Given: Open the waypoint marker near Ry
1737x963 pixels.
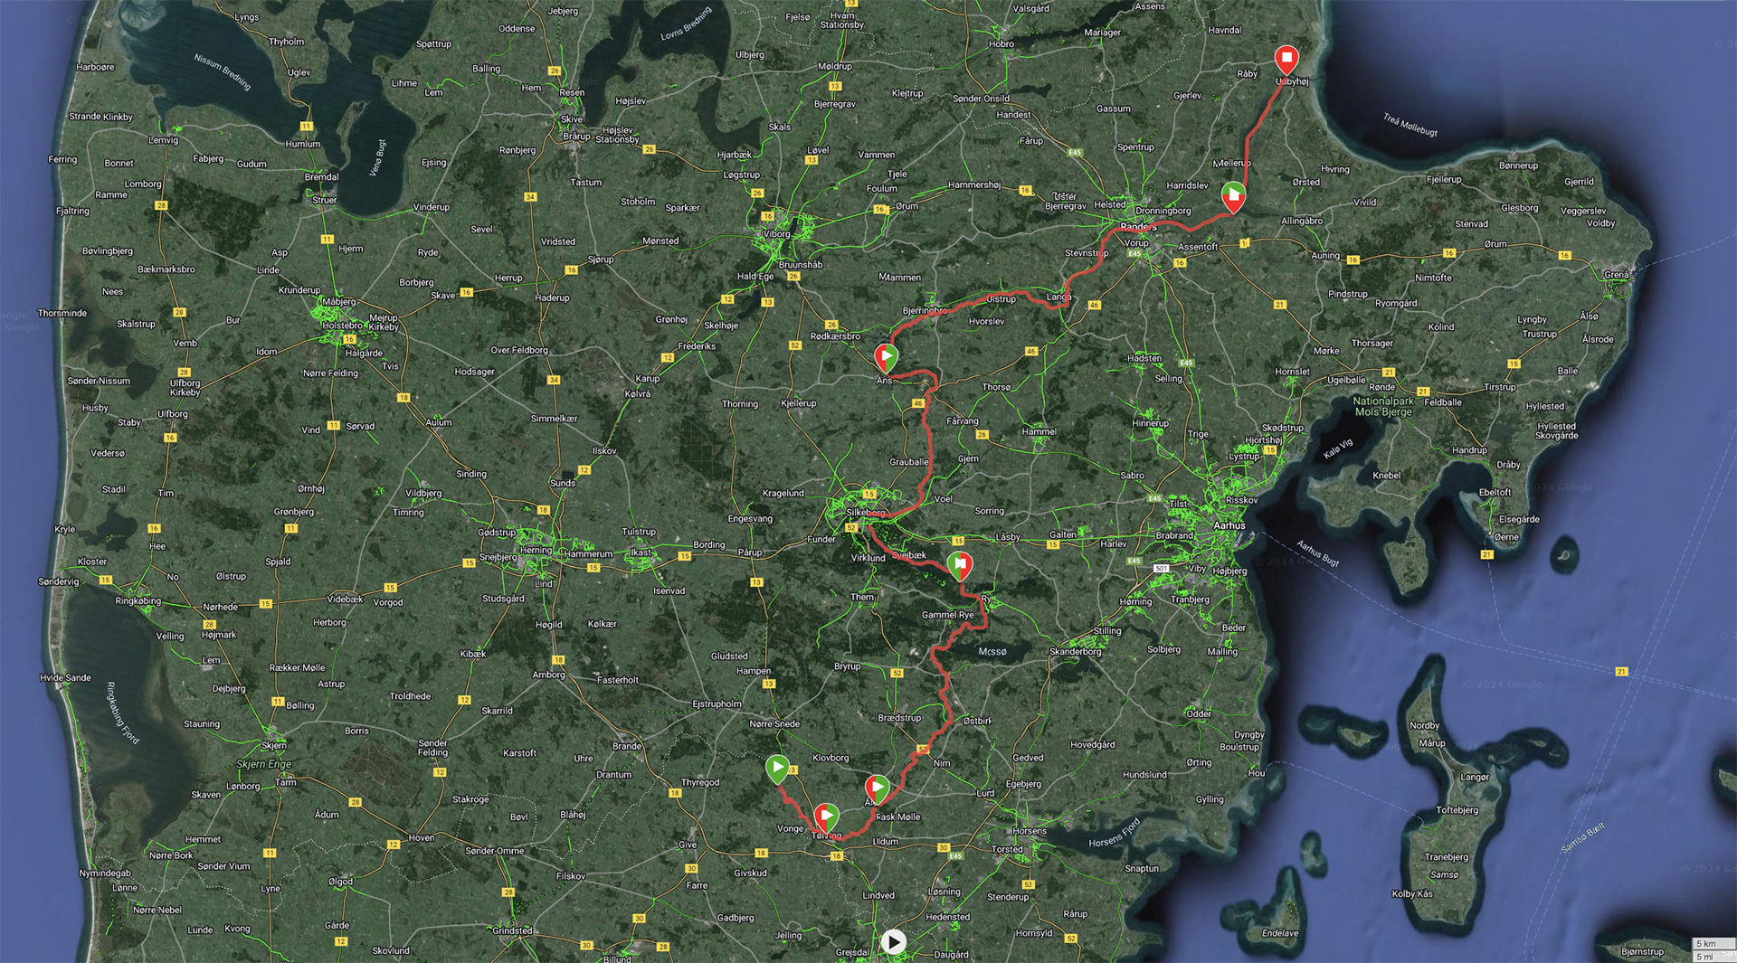Looking at the screenshot, I should 959,565.
